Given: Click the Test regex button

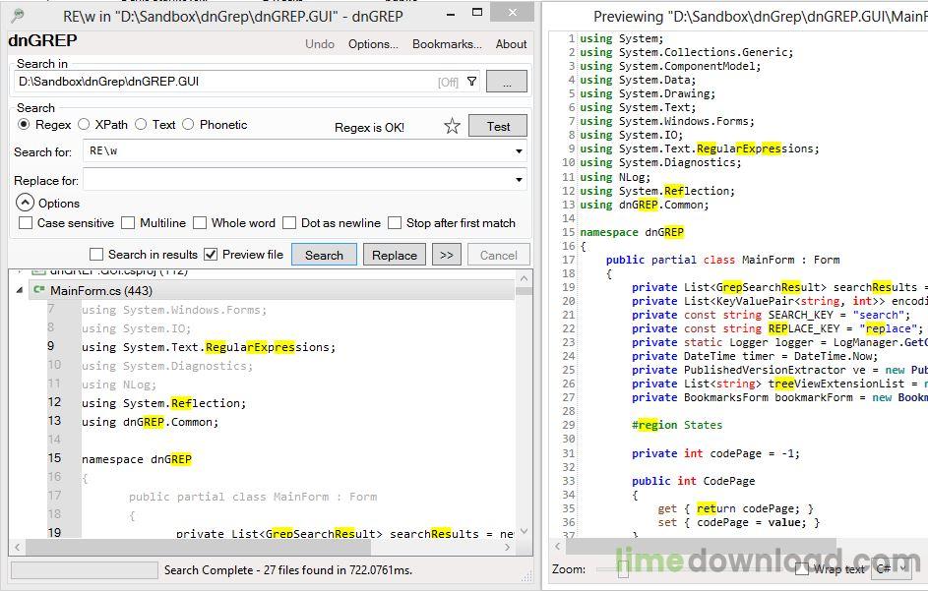Looking at the screenshot, I should [498, 126].
